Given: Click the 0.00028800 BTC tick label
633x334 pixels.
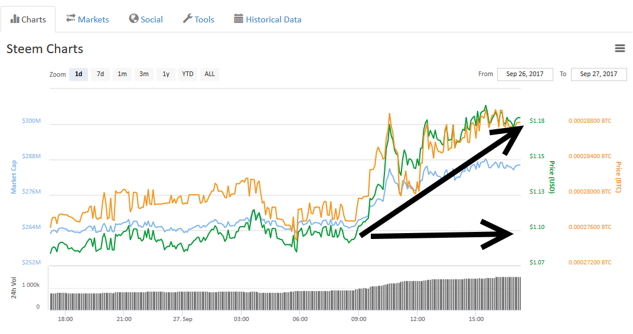Looking at the screenshot, I should click(590, 120).
